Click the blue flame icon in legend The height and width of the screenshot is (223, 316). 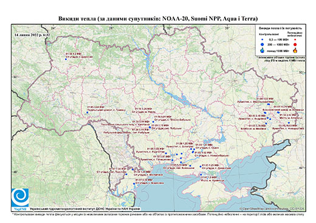coord(263,50)
